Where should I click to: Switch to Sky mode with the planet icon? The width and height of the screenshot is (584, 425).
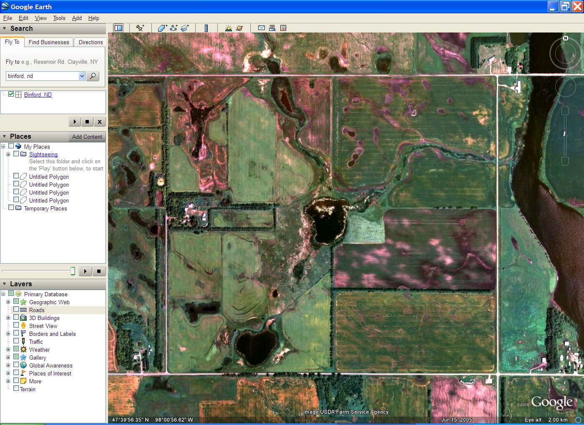click(x=239, y=28)
